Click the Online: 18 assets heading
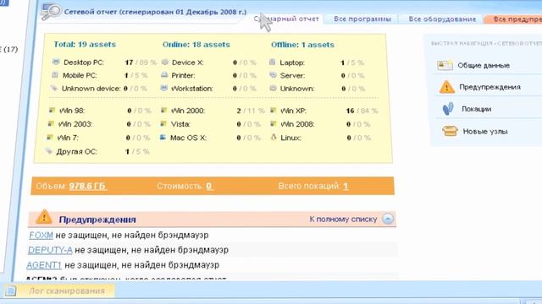This screenshot has height=304, width=542. (x=196, y=45)
